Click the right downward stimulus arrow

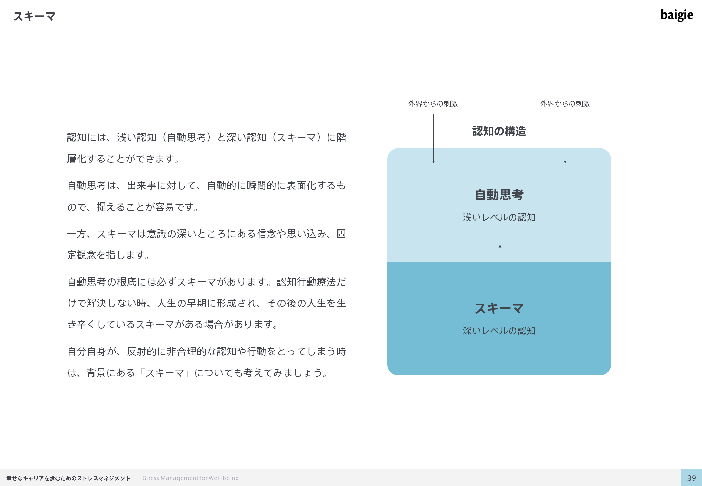coord(565,138)
